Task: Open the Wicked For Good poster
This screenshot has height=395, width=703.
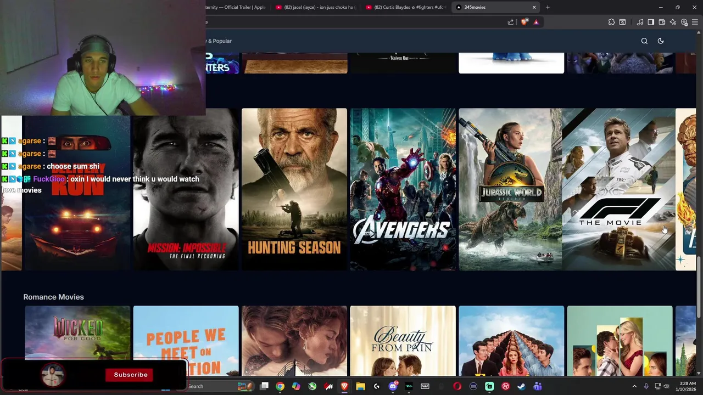Action: (77, 332)
